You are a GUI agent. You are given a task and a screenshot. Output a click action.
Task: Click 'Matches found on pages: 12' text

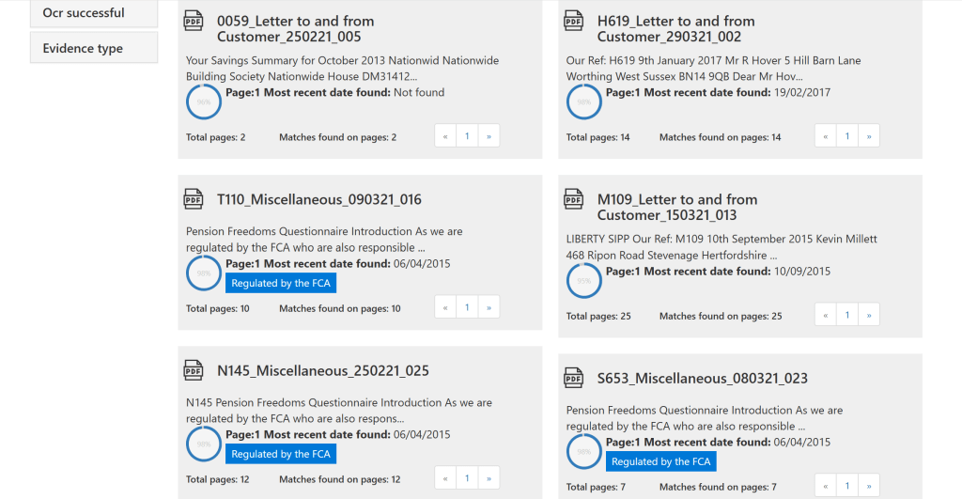[340, 479]
